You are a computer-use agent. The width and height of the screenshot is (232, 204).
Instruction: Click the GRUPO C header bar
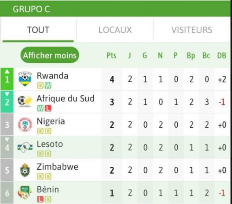115,9
